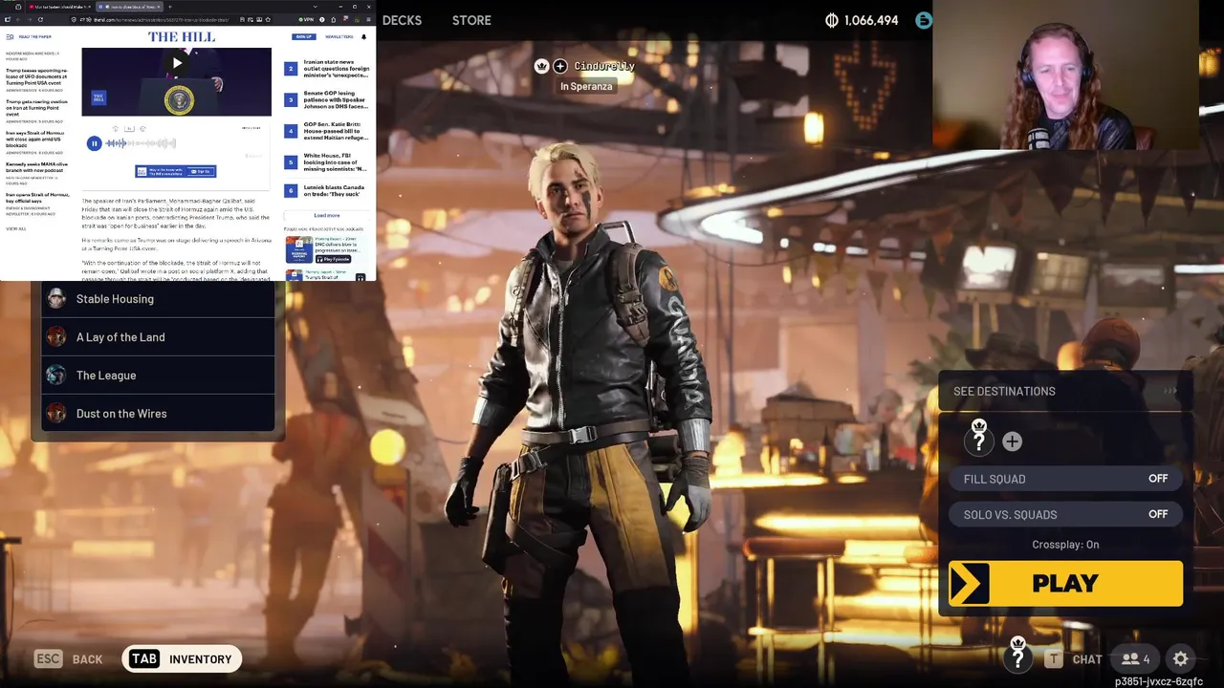This screenshot has width=1224, height=688.
Task: Open the INVENTORY via the TAB button
Action: [182, 659]
